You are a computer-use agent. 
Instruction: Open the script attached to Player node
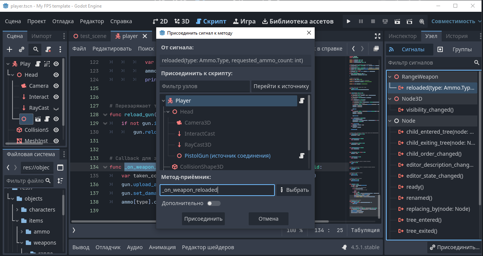tap(38, 64)
